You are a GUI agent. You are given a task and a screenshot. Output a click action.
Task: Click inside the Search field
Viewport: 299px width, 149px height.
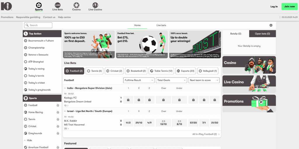click(38, 25)
